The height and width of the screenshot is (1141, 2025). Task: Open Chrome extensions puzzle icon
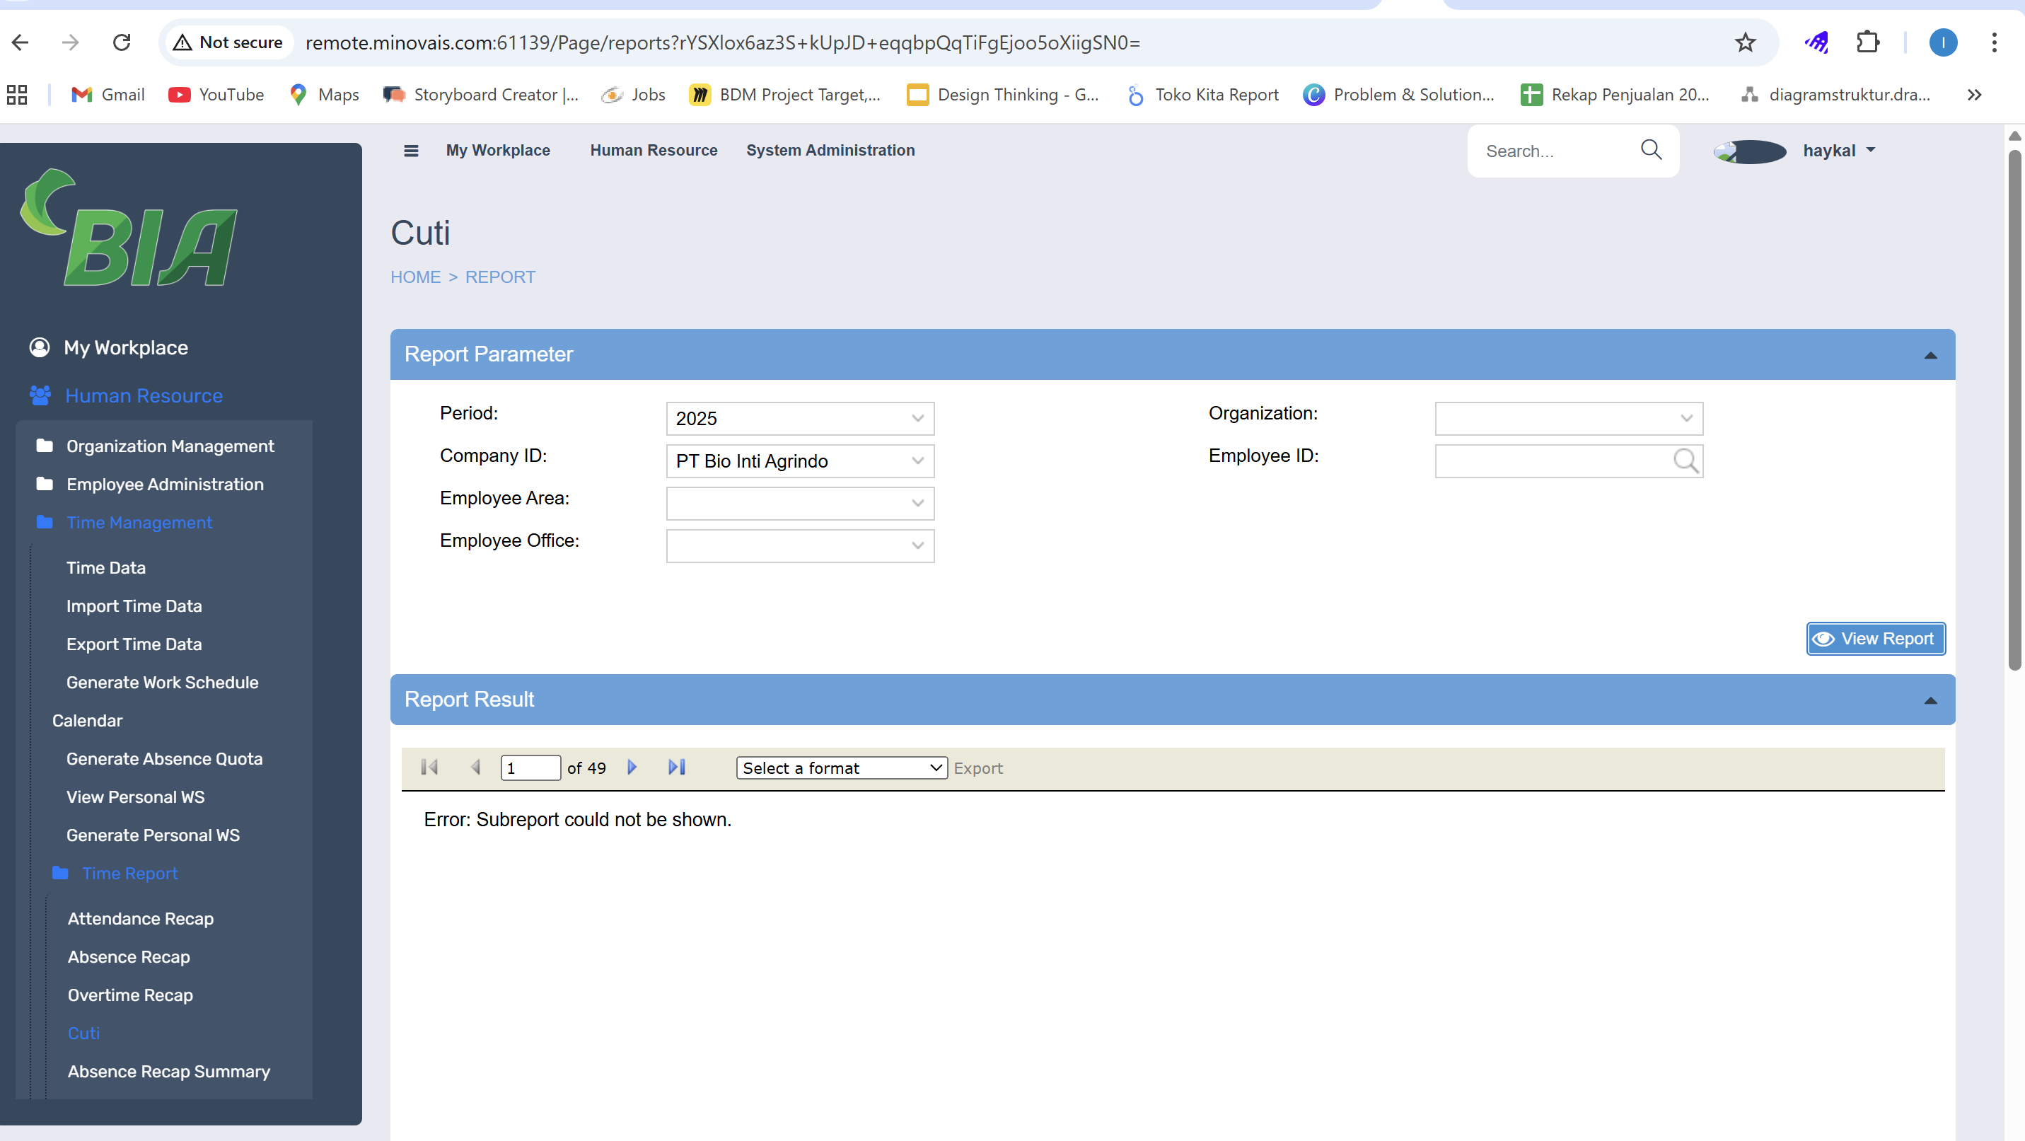1868,42
